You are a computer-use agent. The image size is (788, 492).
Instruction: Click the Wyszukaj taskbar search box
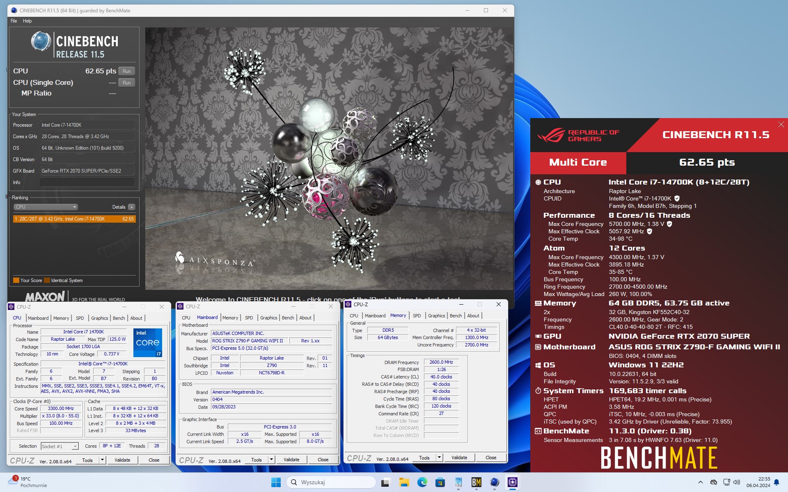[x=331, y=482]
